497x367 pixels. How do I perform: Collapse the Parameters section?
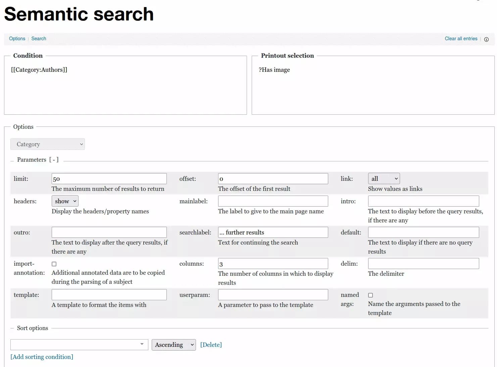54,160
